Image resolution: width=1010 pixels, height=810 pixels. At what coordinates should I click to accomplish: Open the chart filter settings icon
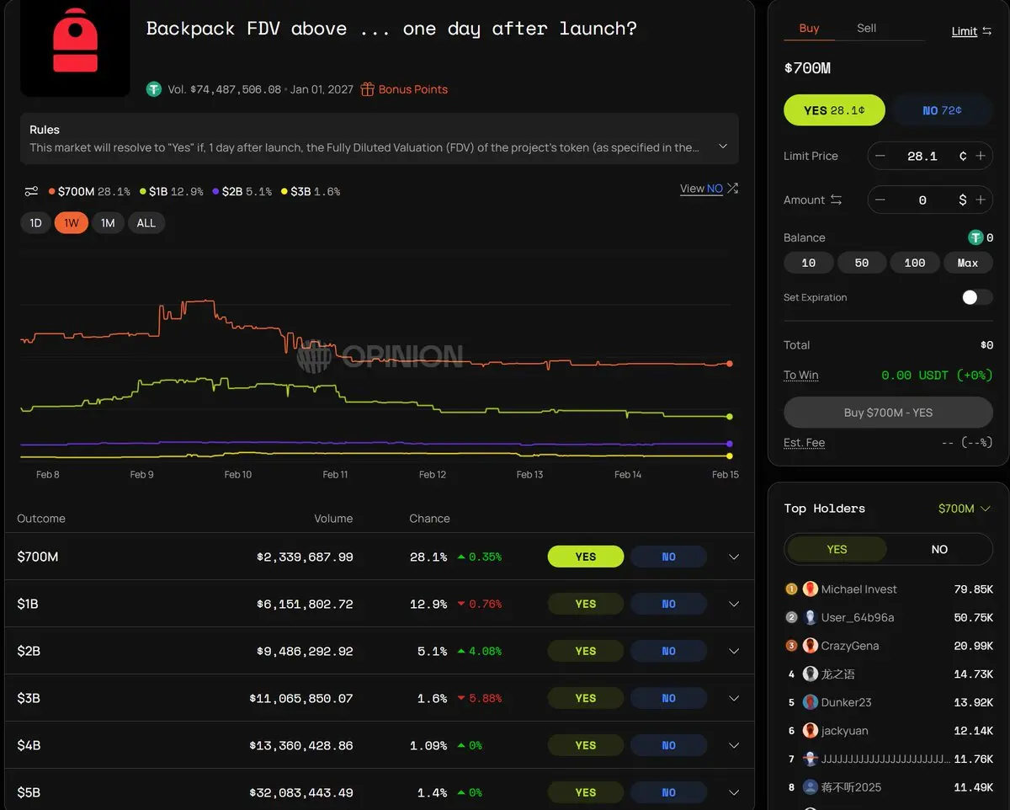point(31,191)
